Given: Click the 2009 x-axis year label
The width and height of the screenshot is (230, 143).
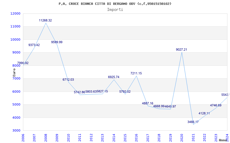Looking at the screenshot, I should [57, 138].
